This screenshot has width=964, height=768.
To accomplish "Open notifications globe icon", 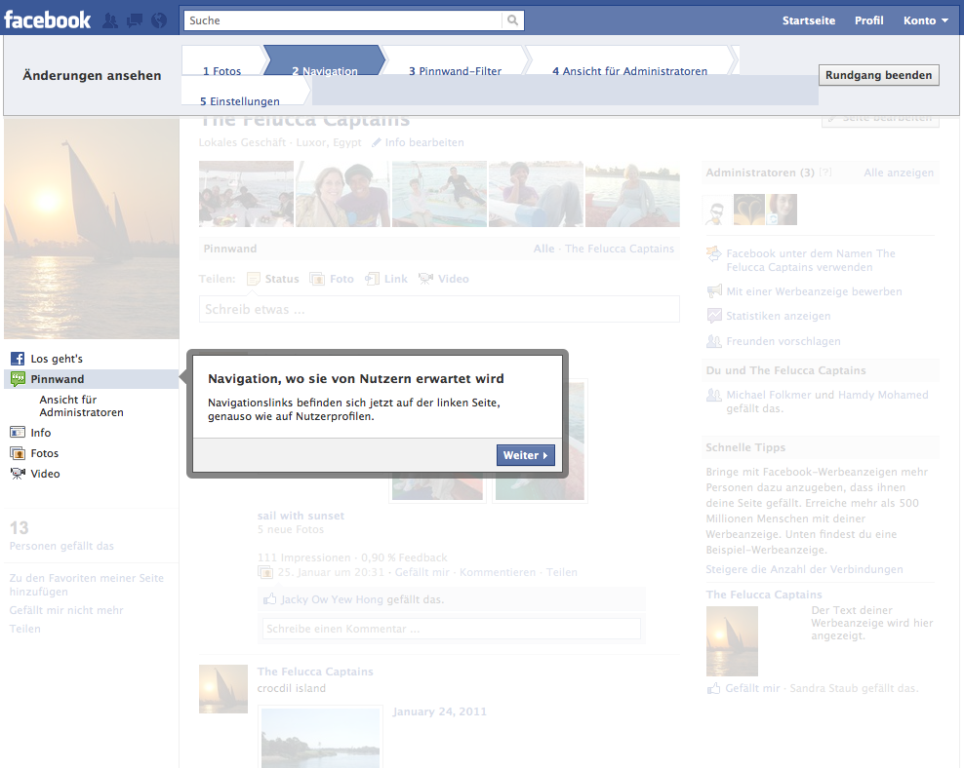I will 159,20.
